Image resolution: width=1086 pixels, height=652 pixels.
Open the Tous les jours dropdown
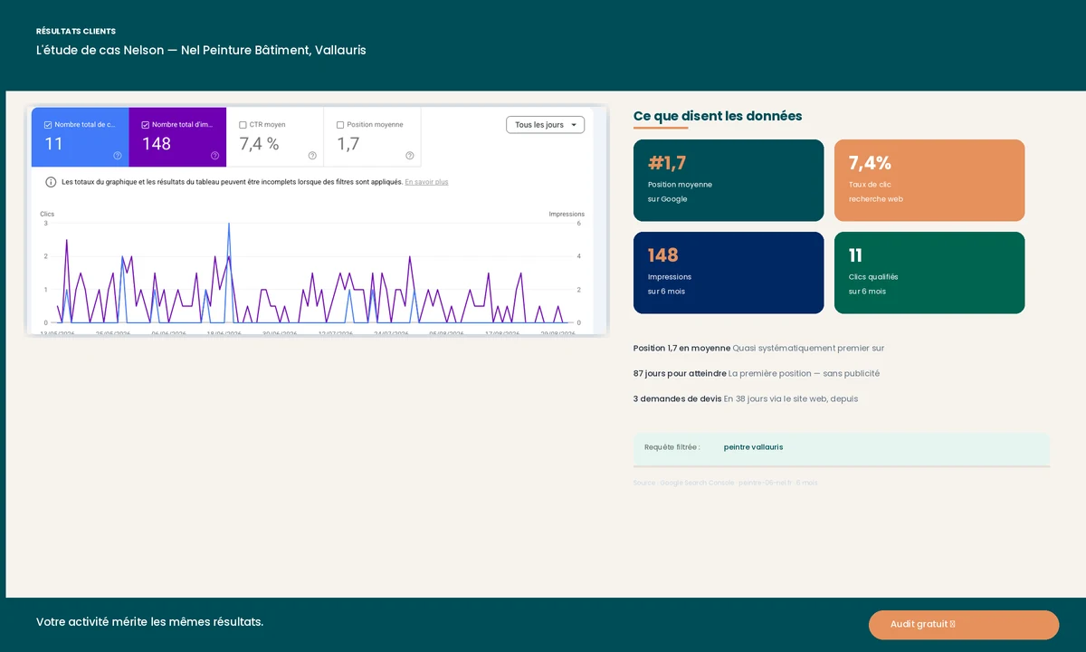point(545,125)
